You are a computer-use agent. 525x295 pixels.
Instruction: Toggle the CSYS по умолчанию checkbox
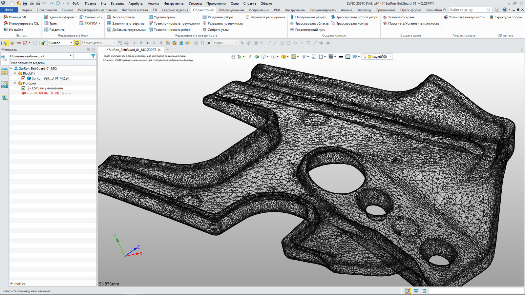coord(23,88)
